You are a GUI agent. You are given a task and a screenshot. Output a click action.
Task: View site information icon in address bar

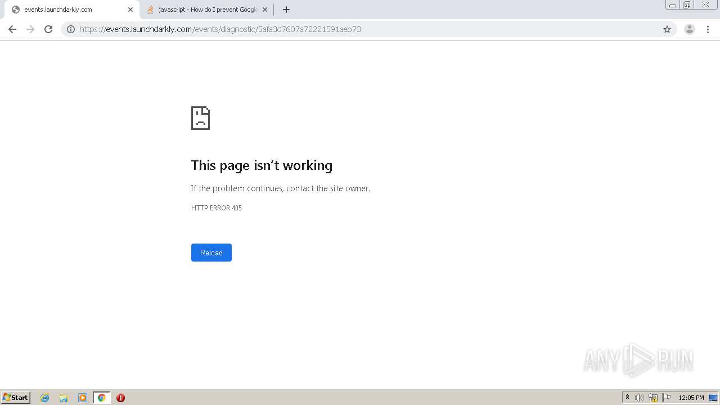(71, 29)
